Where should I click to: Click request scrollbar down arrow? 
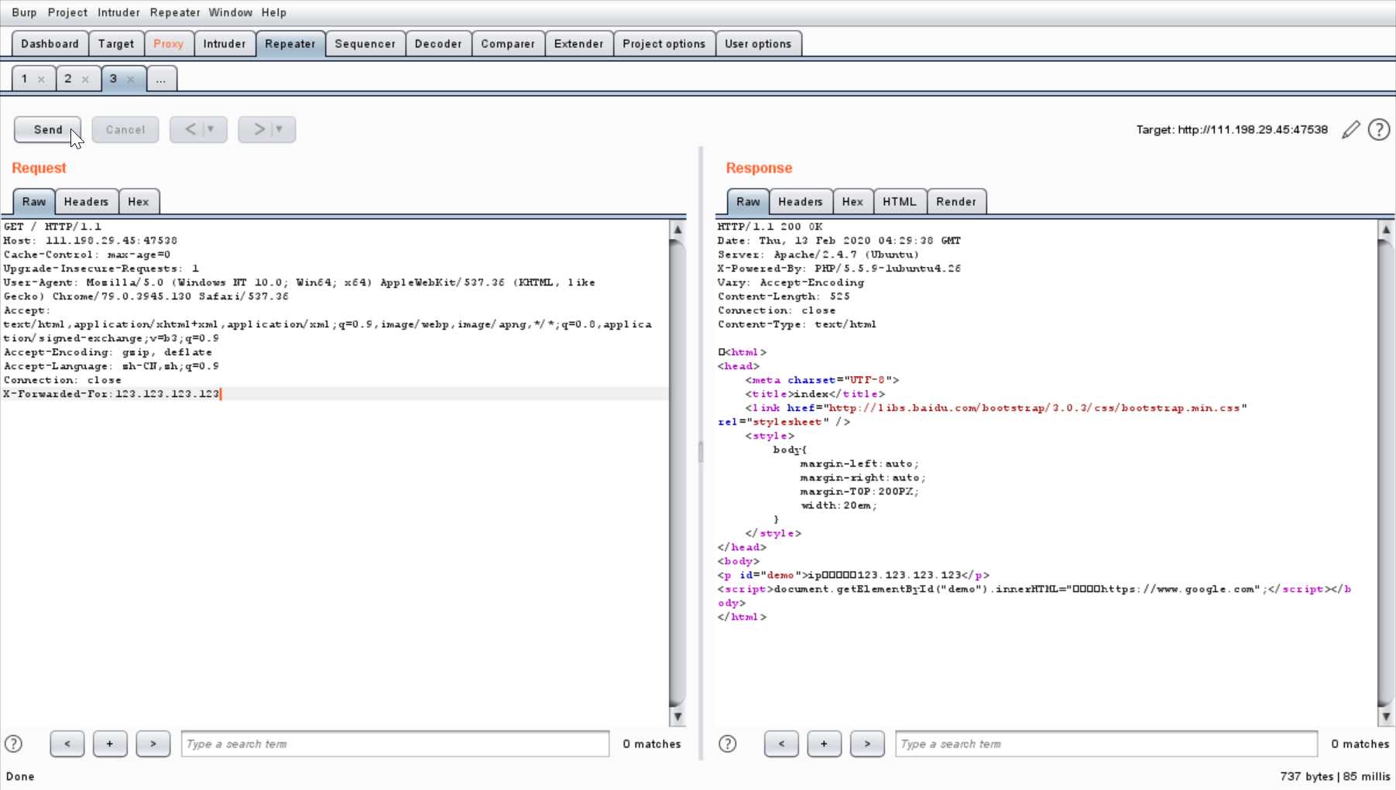[x=677, y=716]
